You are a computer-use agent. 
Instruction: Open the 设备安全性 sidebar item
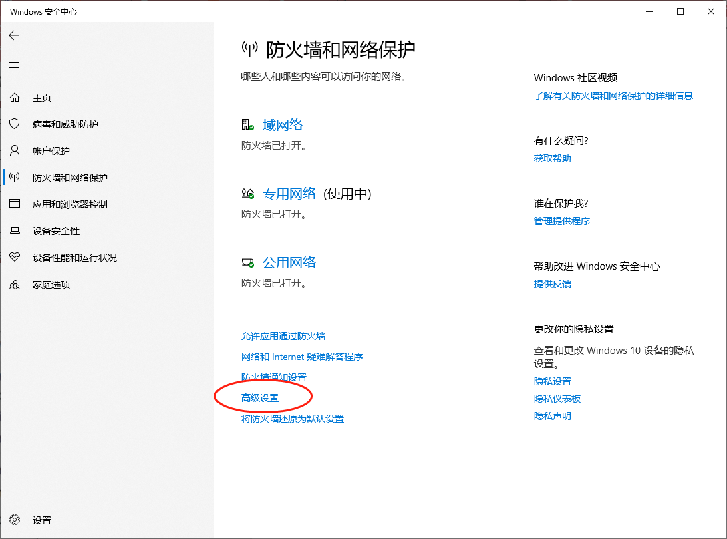56,231
